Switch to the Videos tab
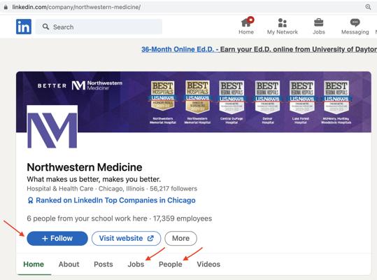377x280 pixels. tap(208, 264)
